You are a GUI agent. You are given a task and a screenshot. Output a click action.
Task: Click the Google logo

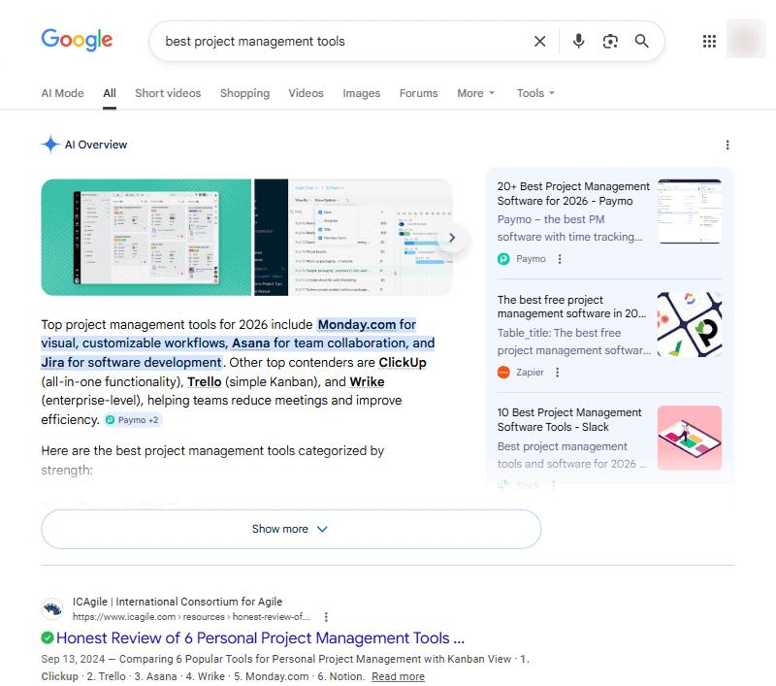pyautogui.click(x=77, y=40)
